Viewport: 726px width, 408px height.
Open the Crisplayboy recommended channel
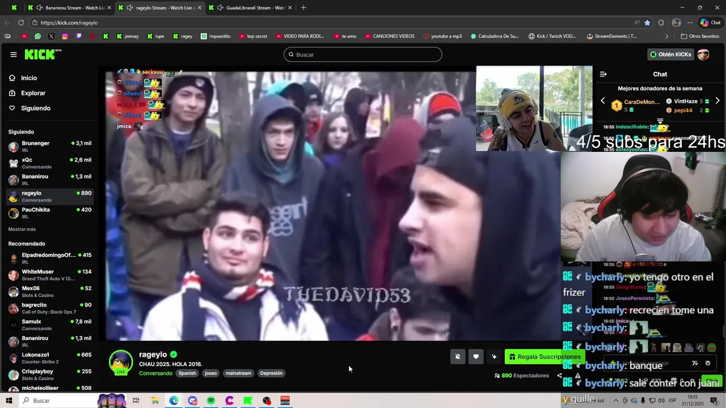point(50,375)
